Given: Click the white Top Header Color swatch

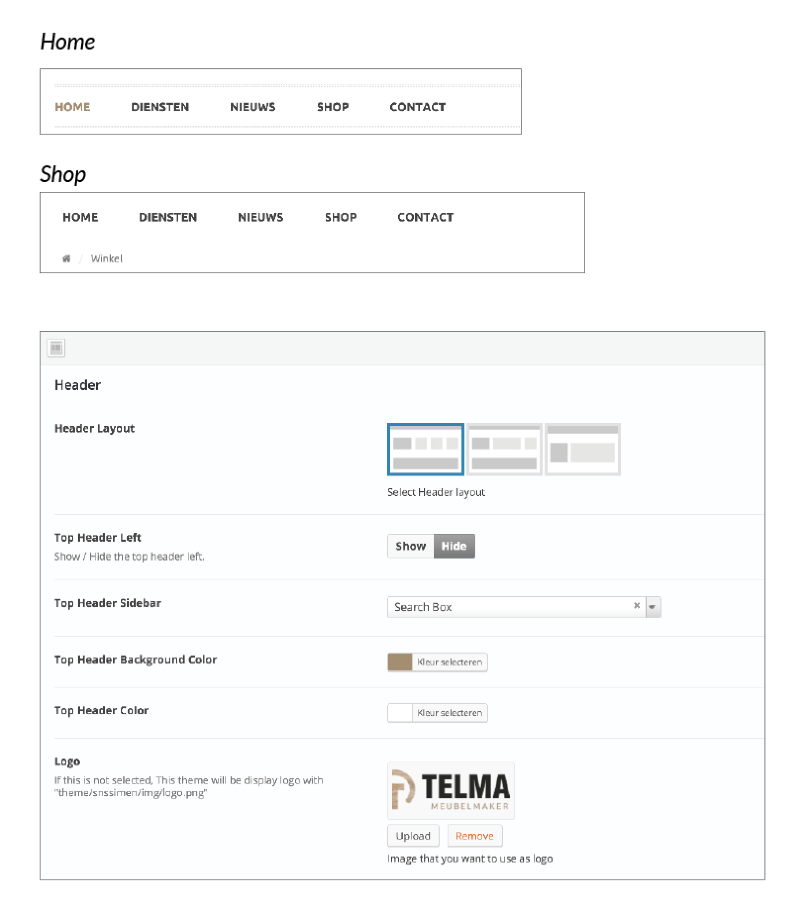Looking at the screenshot, I should (x=400, y=713).
